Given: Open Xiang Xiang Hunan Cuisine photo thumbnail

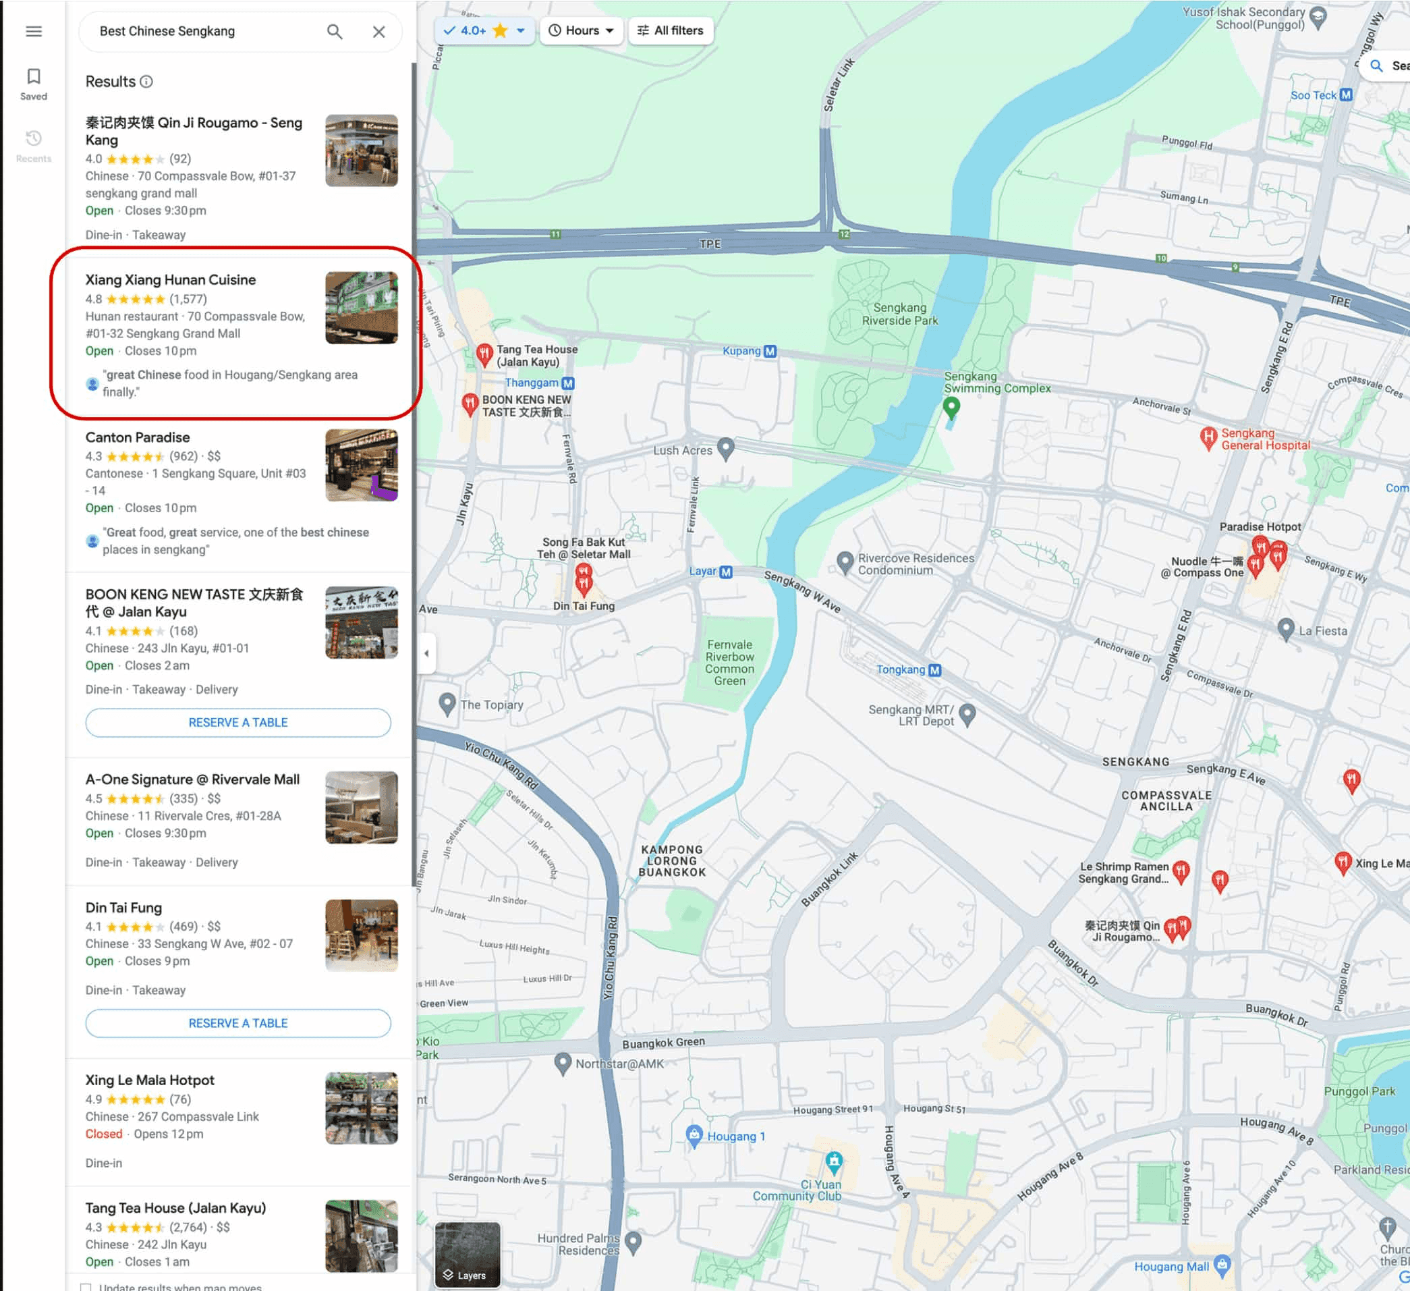Looking at the screenshot, I should point(361,308).
